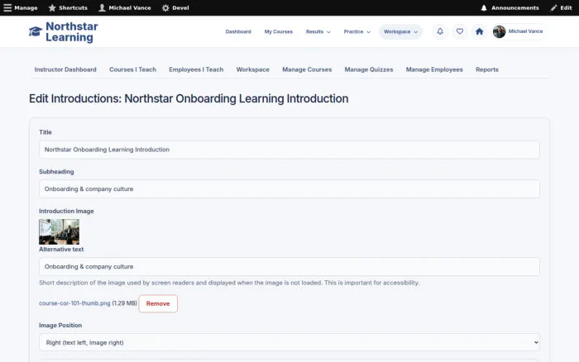Image resolution: width=579 pixels, height=362 pixels.
Task: Open notifications bell icon in header
Action: [x=440, y=31]
